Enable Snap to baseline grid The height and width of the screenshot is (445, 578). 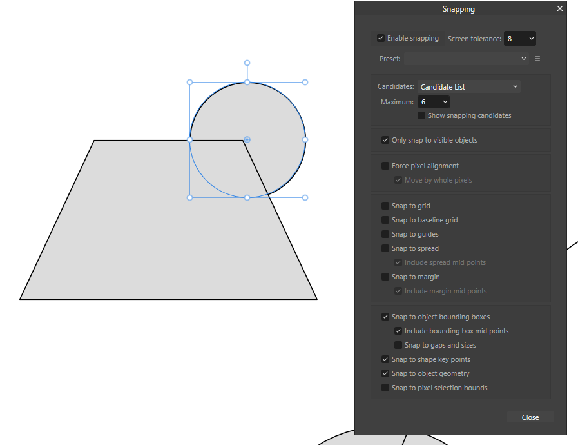coord(385,220)
